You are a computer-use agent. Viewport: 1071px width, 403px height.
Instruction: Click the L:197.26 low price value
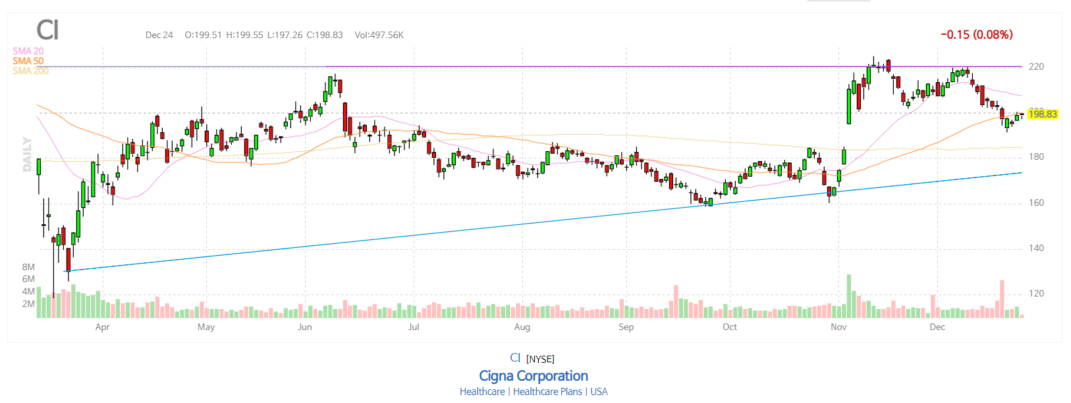point(285,35)
